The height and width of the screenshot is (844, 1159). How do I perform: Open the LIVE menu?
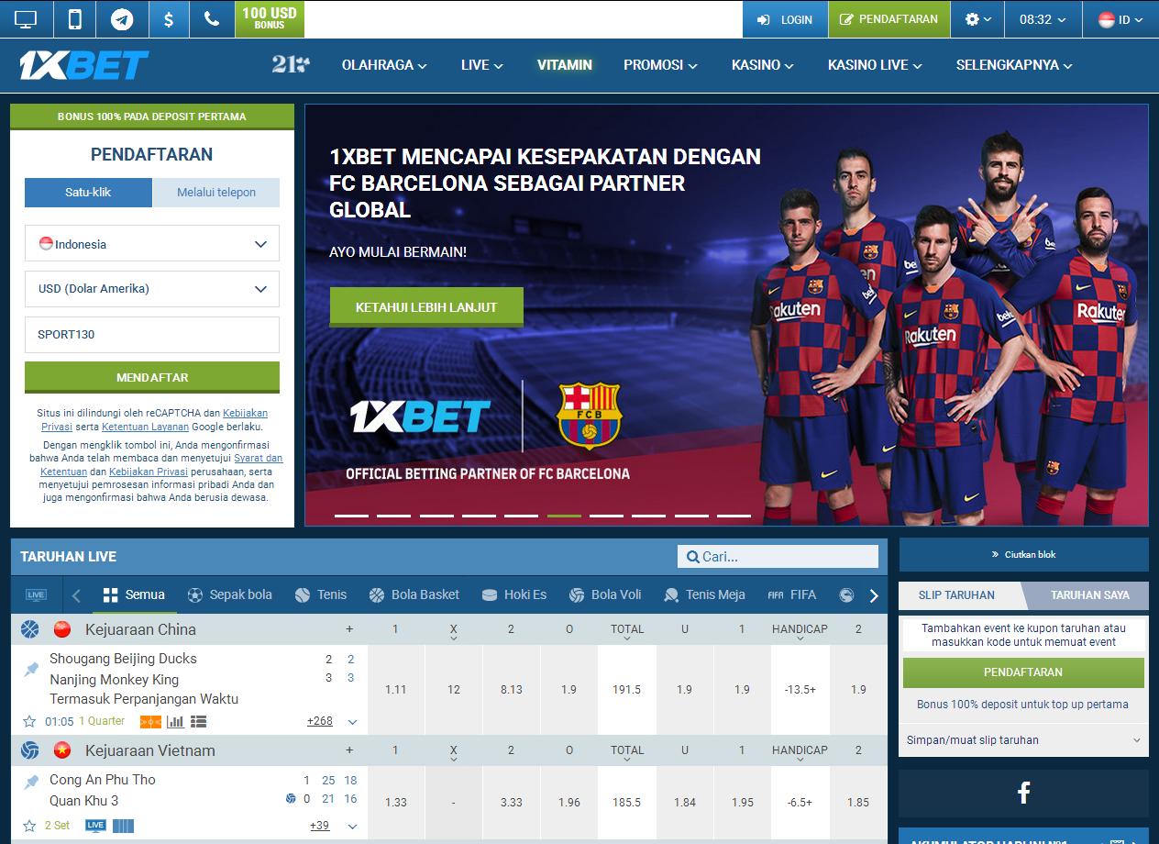[x=482, y=65]
